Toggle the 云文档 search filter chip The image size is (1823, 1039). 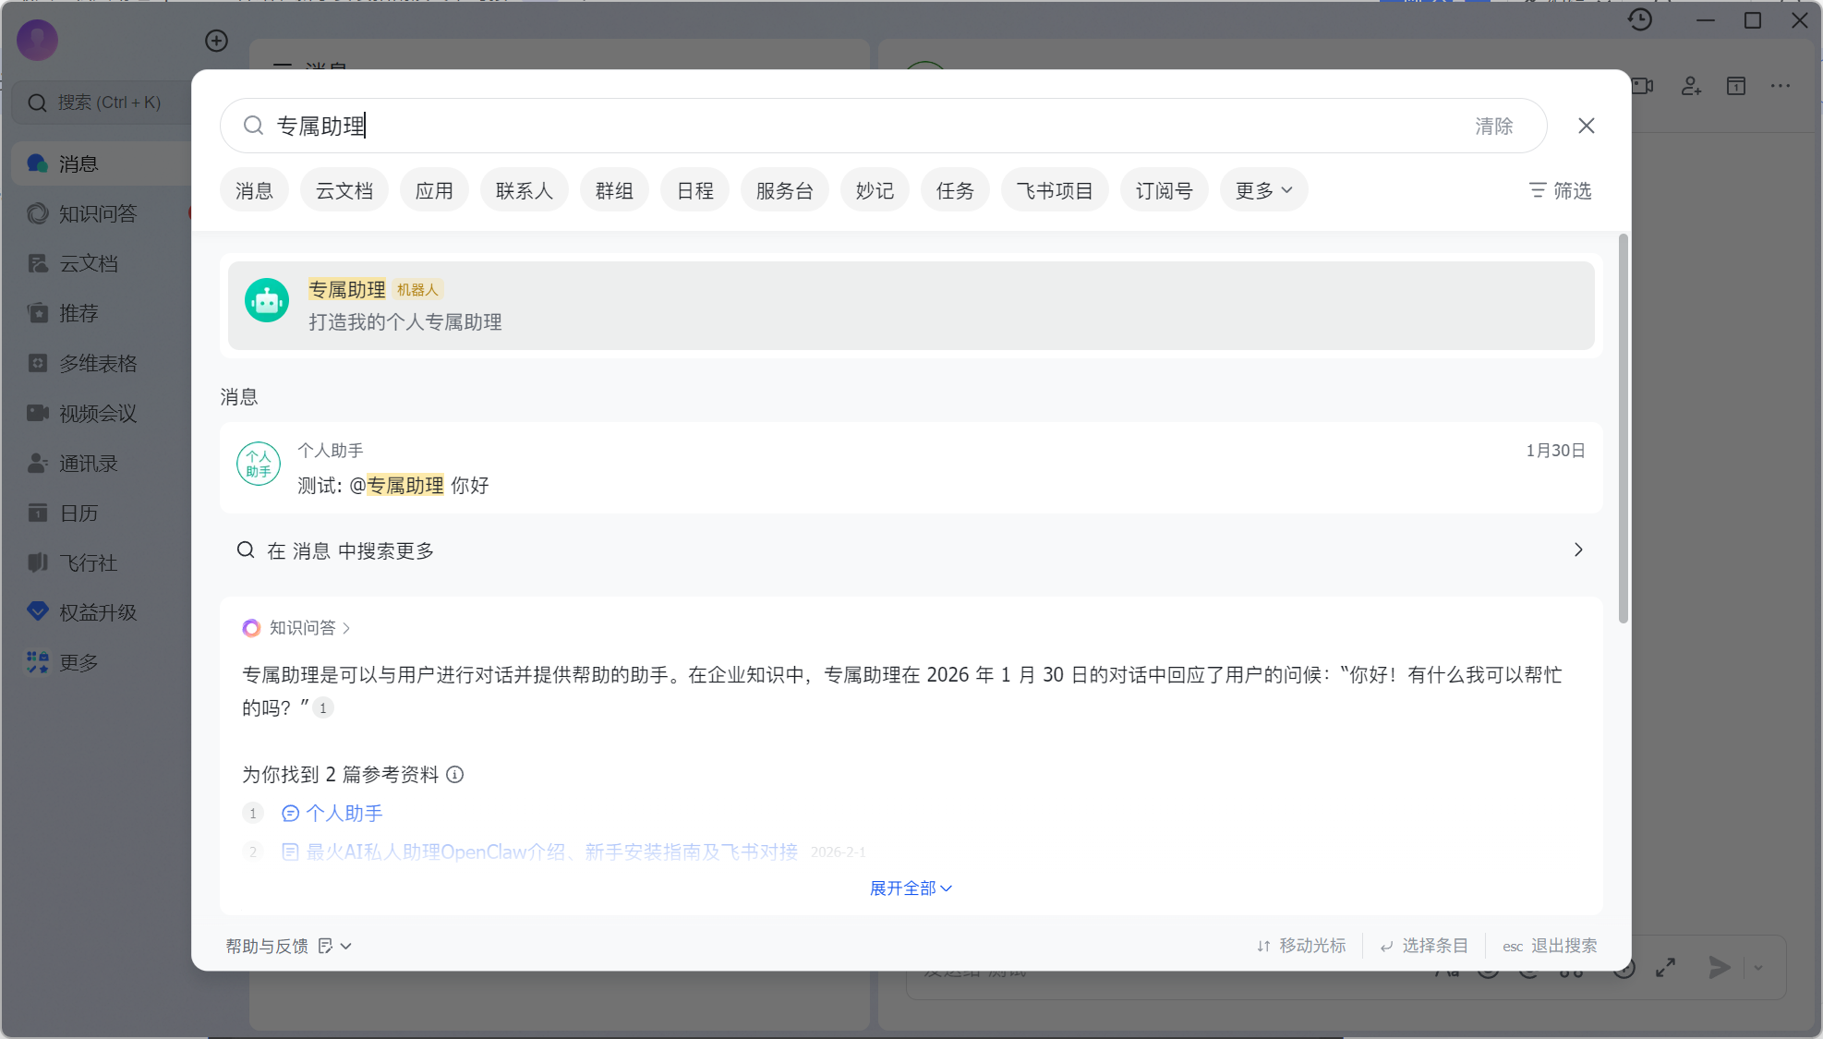tap(344, 189)
